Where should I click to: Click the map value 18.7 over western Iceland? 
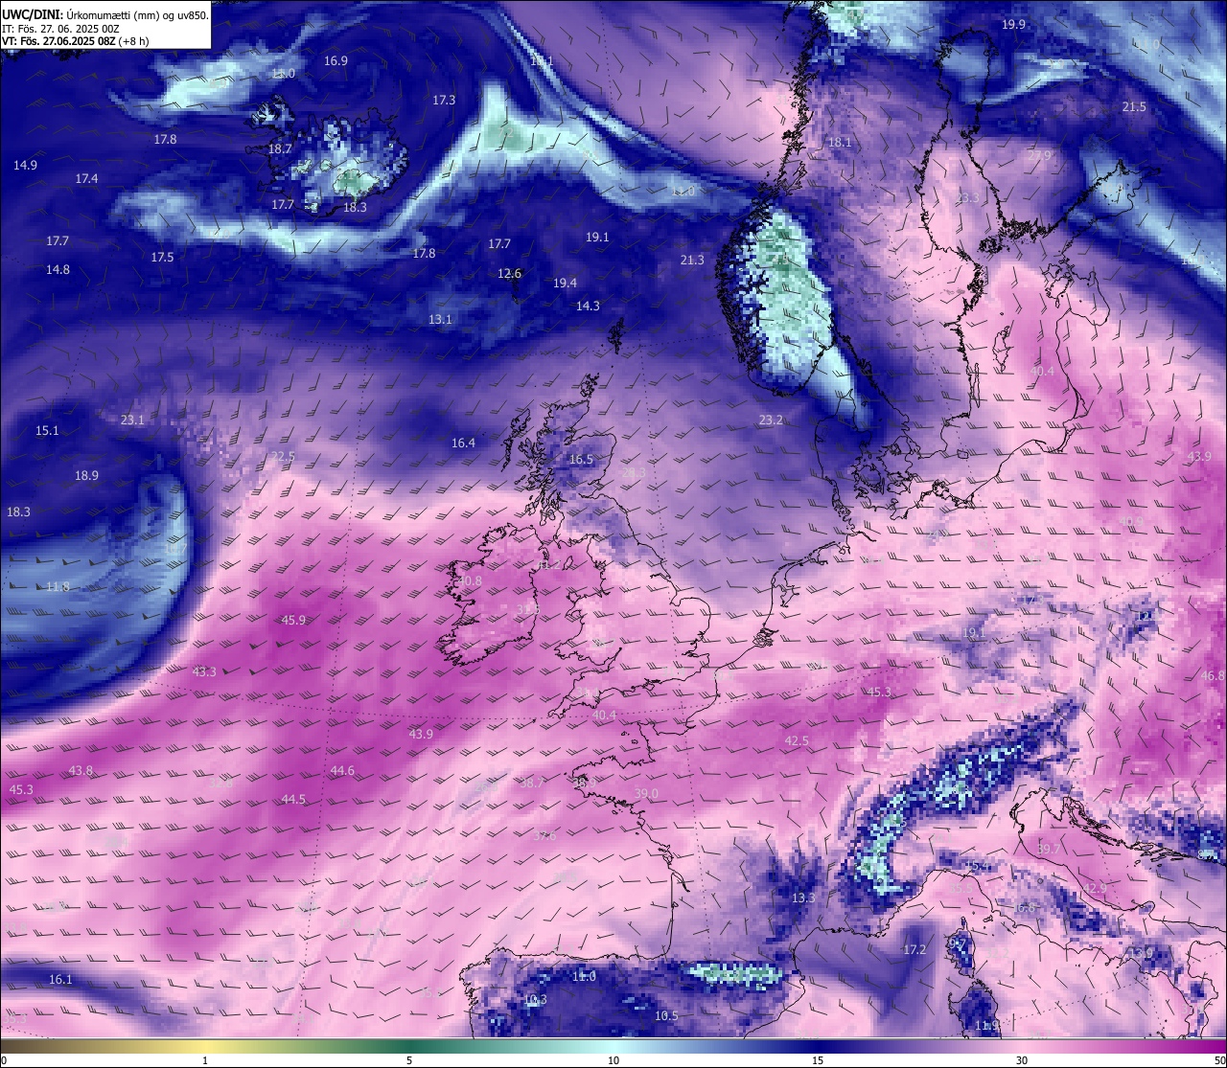(x=280, y=149)
